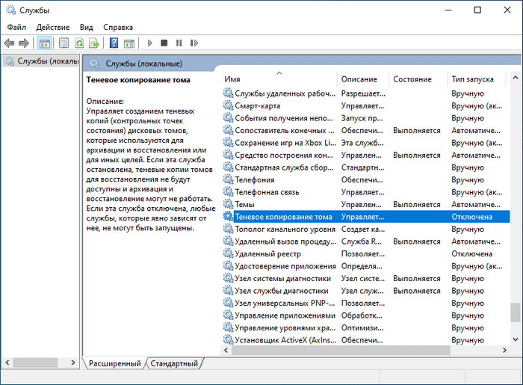The image size is (523, 385).
Task: Sort by the Имя column header
Action: coord(279,79)
